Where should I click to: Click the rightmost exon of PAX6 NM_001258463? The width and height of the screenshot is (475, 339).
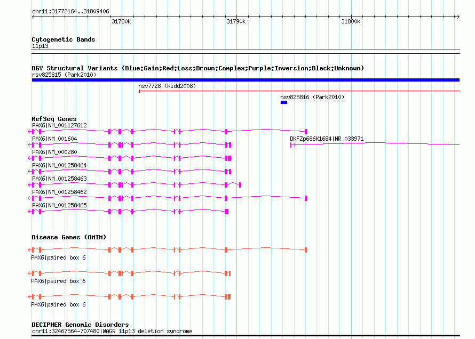pyautogui.click(x=240, y=185)
